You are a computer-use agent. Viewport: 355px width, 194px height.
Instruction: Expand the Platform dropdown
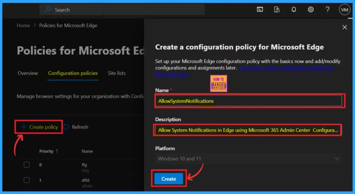(x=248, y=159)
